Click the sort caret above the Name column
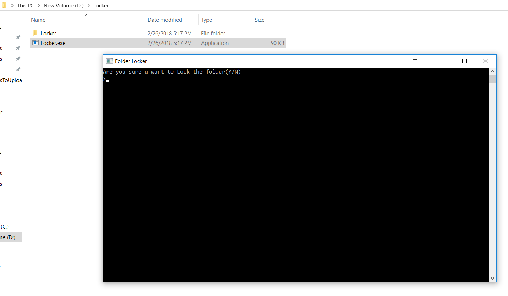Image resolution: width=508 pixels, height=296 pixels. [x=86, y=15]
